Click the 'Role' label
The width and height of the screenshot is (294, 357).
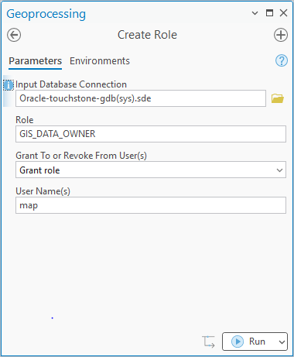[25, 120]
